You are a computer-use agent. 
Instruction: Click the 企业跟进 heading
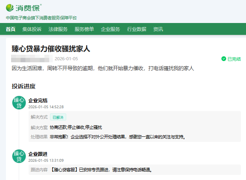(x=38, y=154)
